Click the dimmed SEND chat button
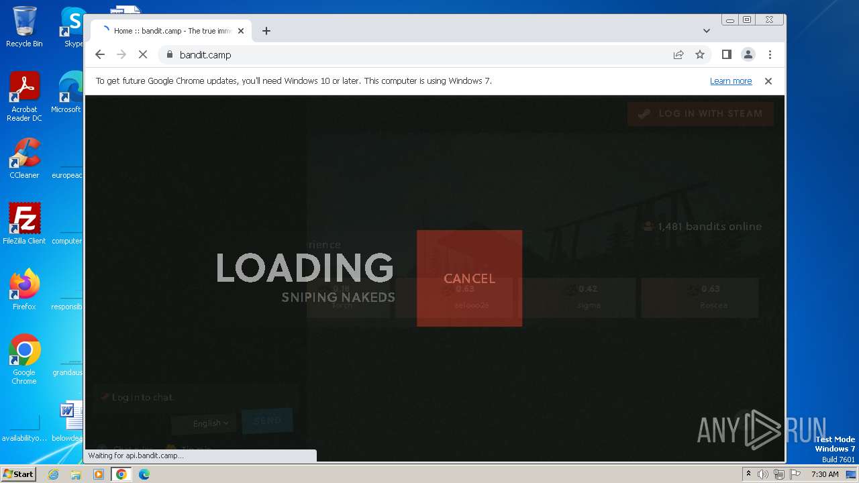859x483 pixels. point(267,421)
